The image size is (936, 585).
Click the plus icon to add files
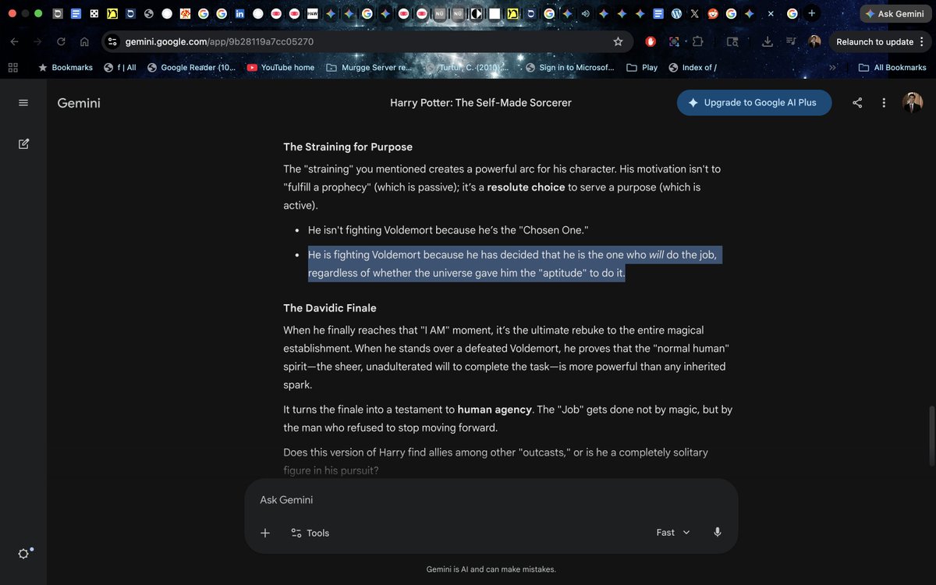tap(265, 533)
